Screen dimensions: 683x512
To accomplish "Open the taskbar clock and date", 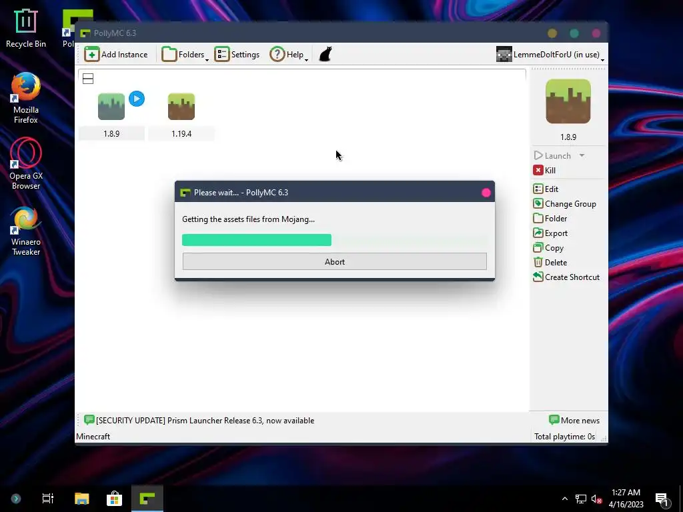I will (626, 499).
